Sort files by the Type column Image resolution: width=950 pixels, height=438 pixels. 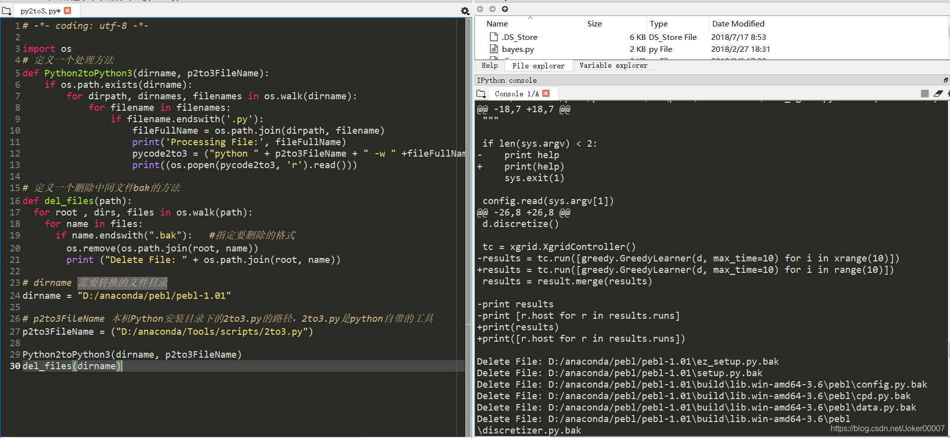click(x=678, y=23)
